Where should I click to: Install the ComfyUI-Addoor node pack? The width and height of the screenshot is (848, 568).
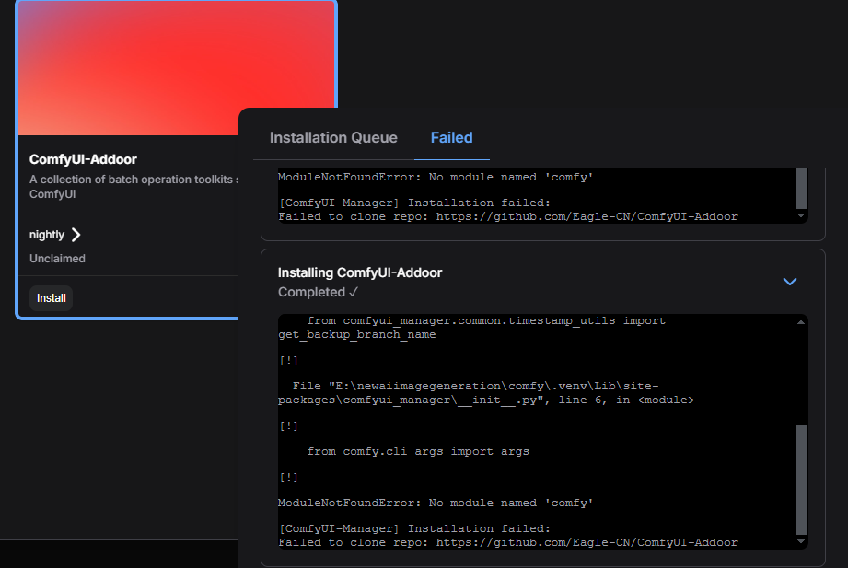(x=51, y=298)
